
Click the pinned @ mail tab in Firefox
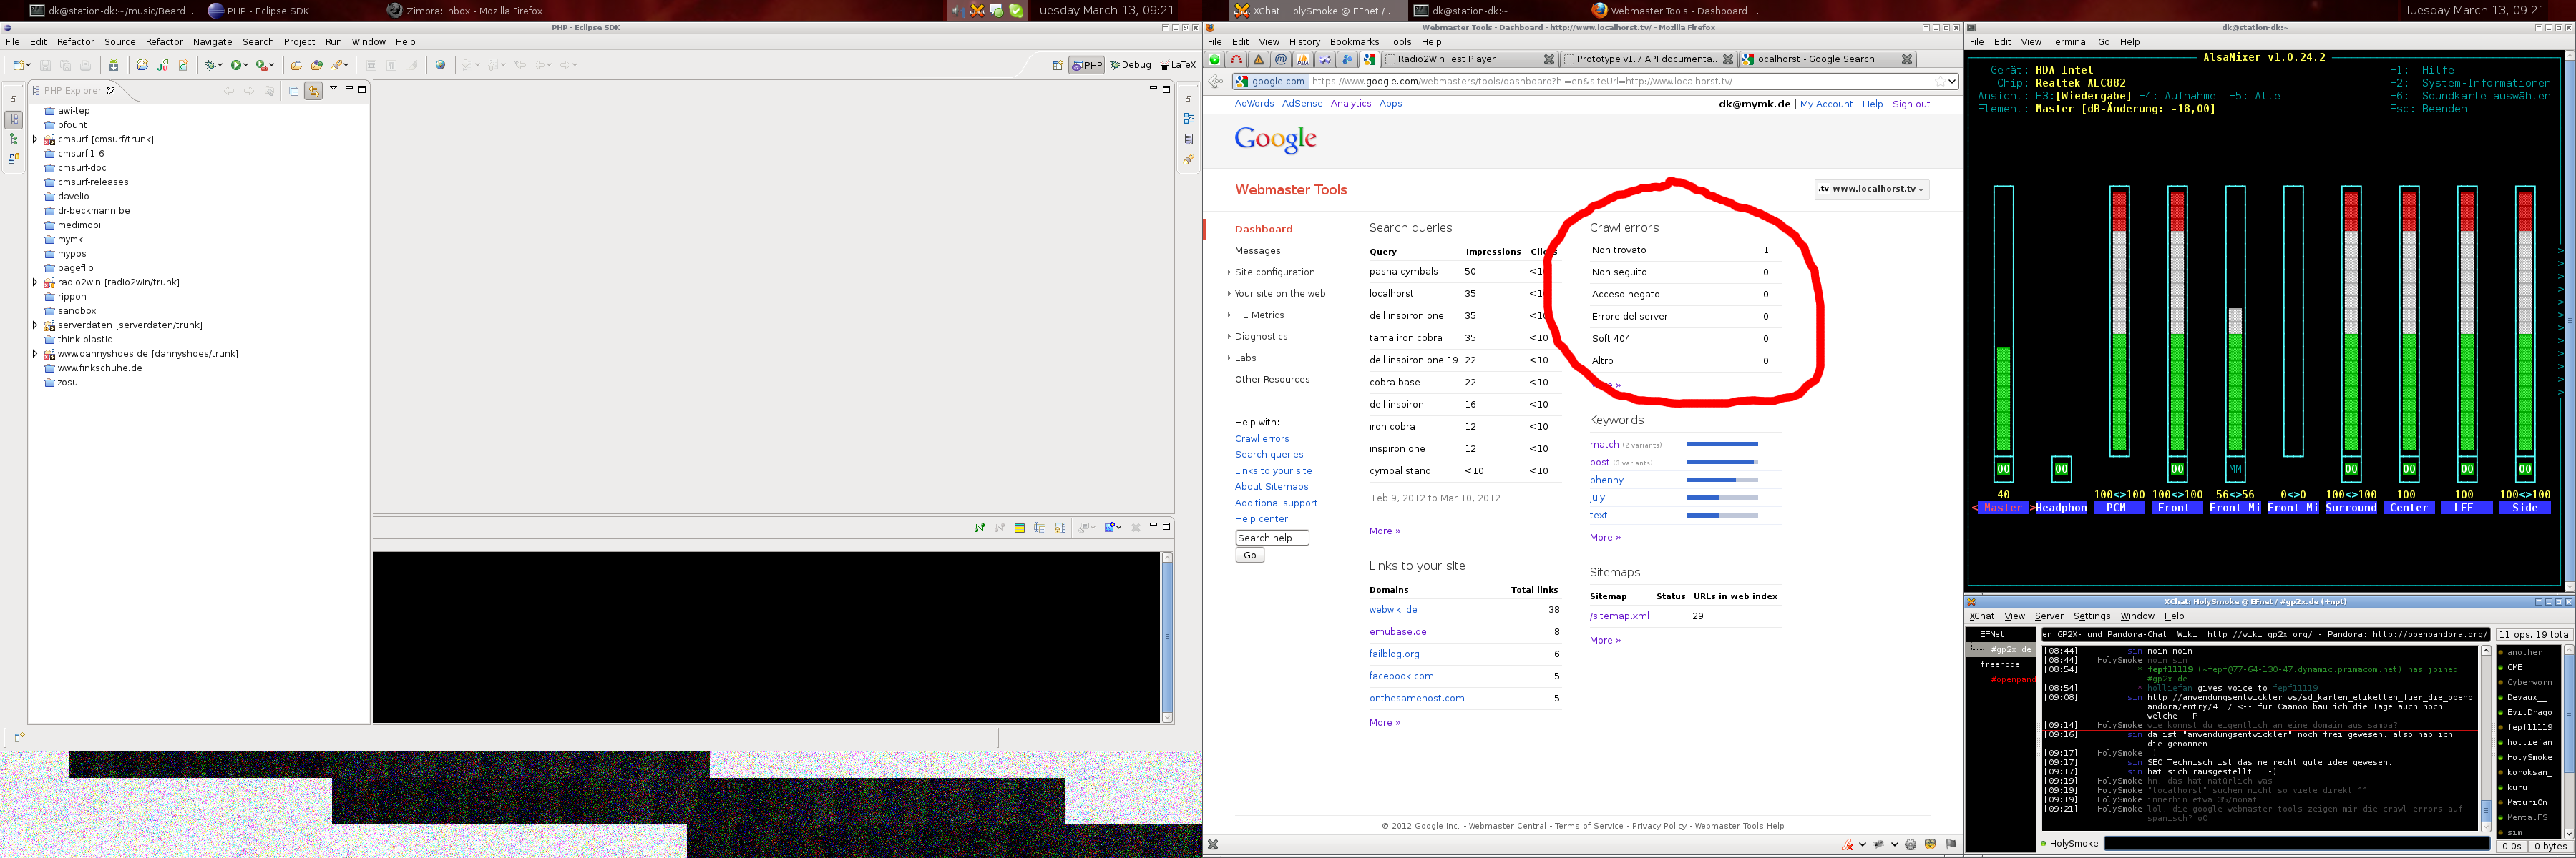[x=1281, y=60]
